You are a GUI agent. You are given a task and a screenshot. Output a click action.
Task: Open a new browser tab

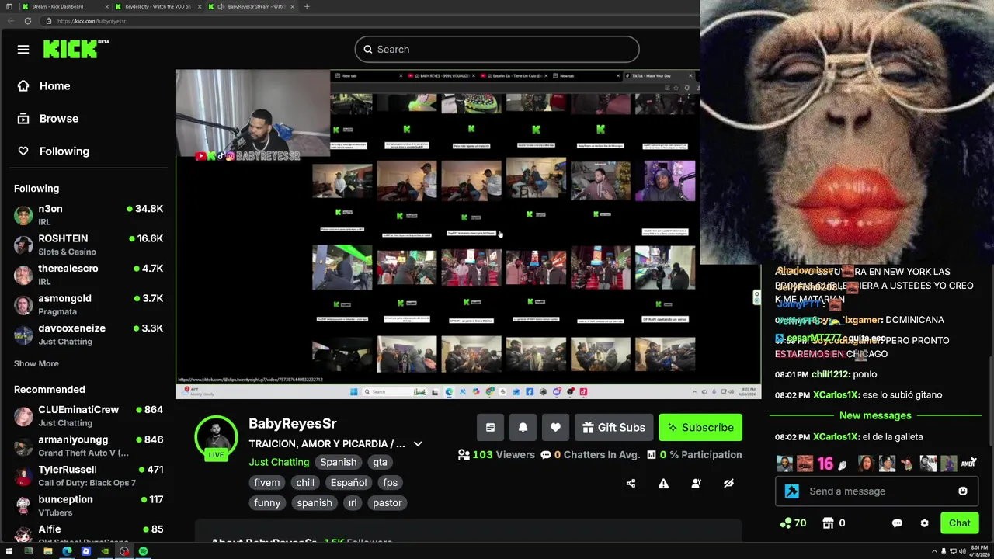[307, 6]
